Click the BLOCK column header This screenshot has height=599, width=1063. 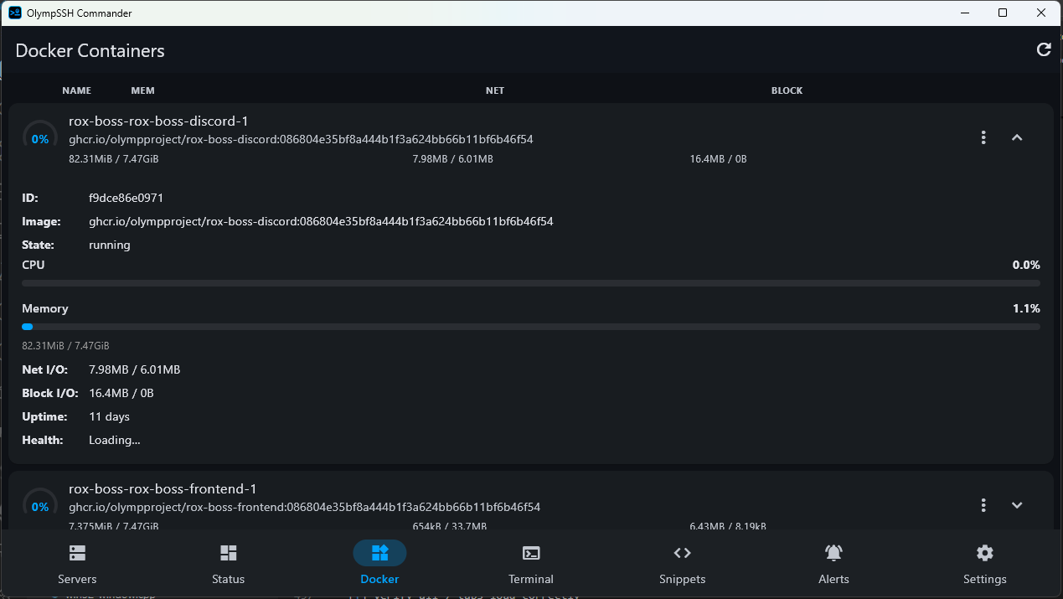787,90
